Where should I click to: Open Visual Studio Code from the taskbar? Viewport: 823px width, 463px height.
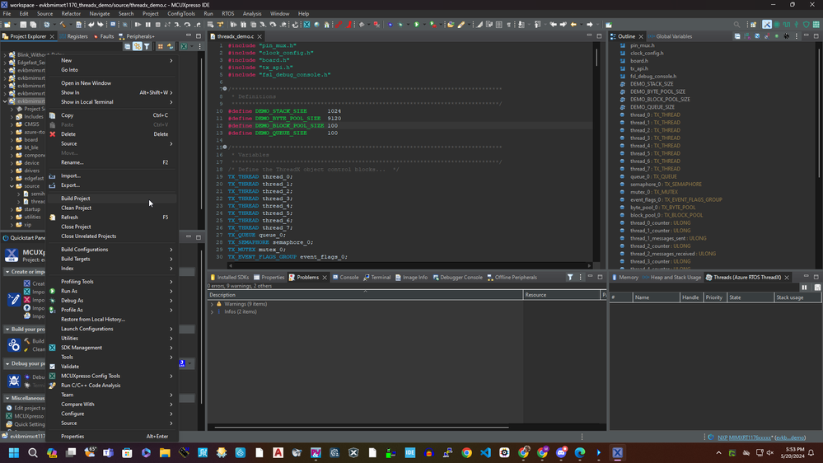click(x=485, y=453)
